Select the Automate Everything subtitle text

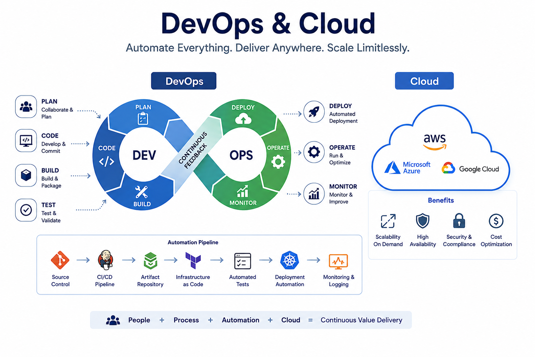[267, 48]
